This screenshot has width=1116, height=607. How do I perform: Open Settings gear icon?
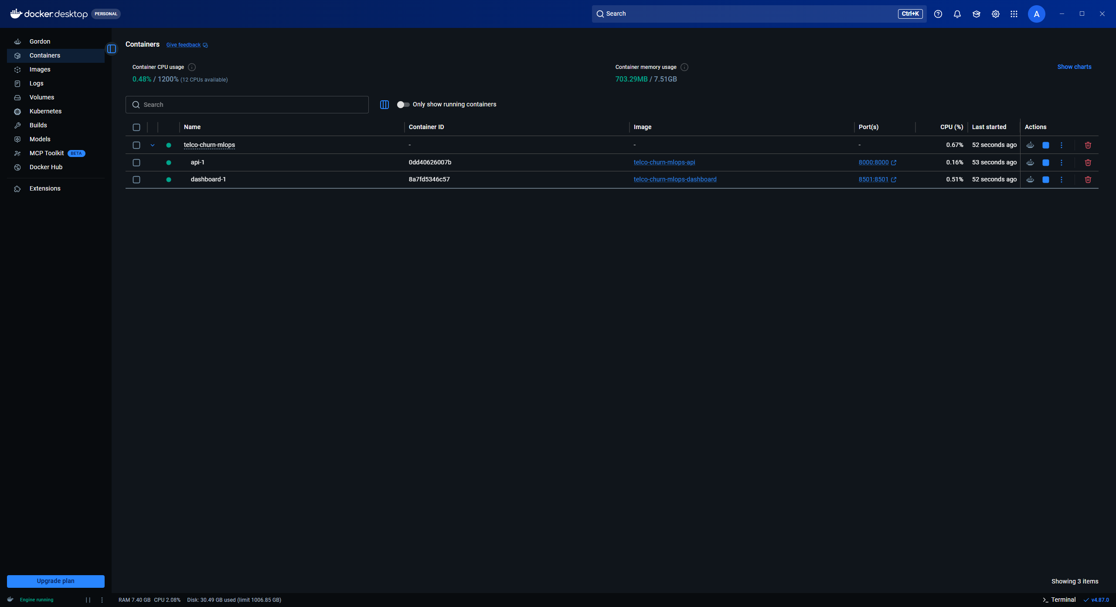[x=996, y=14]
